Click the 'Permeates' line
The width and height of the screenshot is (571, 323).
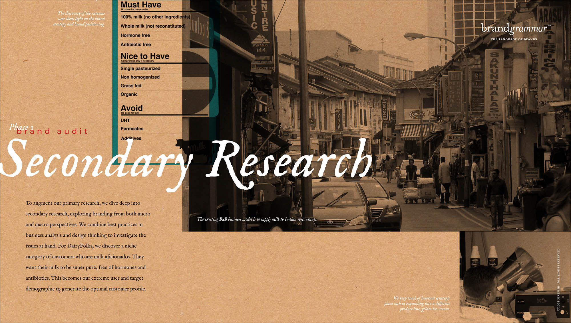(x=132, y=129)
